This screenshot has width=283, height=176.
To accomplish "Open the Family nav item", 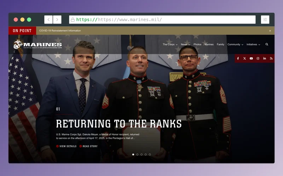I will click(220, 44).
